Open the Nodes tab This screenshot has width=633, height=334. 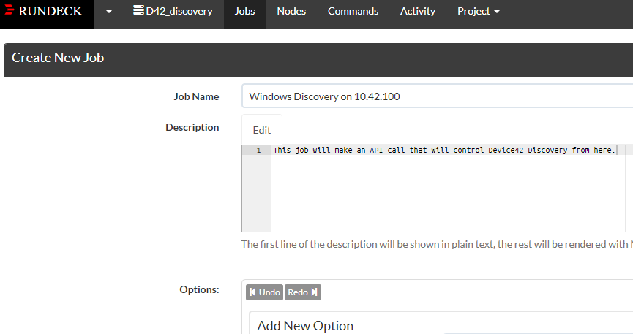click(x=291, y=11)
